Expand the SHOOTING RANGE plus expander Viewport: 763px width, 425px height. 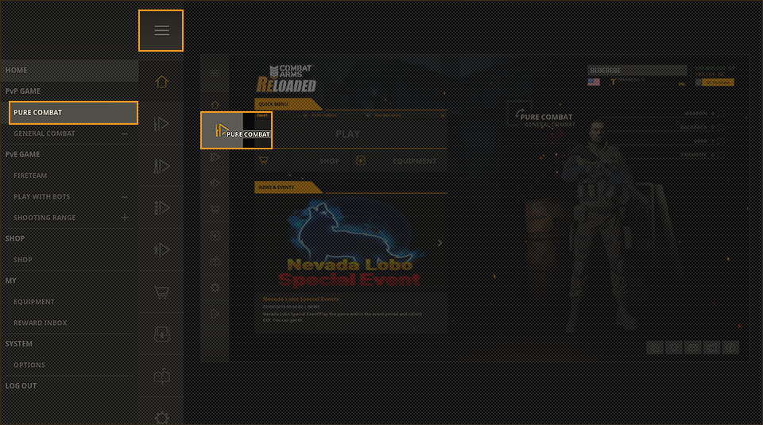point(125,218)
